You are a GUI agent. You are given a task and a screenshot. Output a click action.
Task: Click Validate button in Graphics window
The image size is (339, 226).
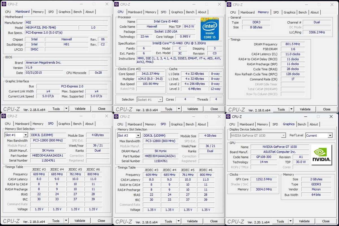pos(304,221)
